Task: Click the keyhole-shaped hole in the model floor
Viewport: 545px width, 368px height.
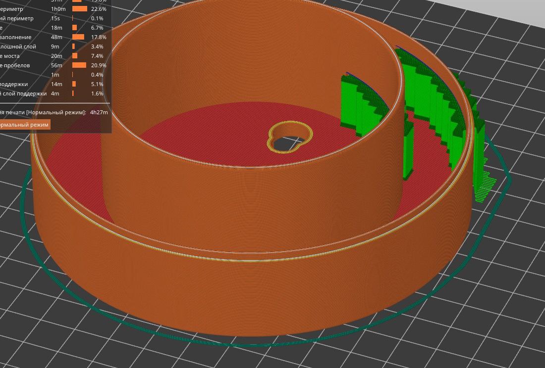Action: click(289, 138)
